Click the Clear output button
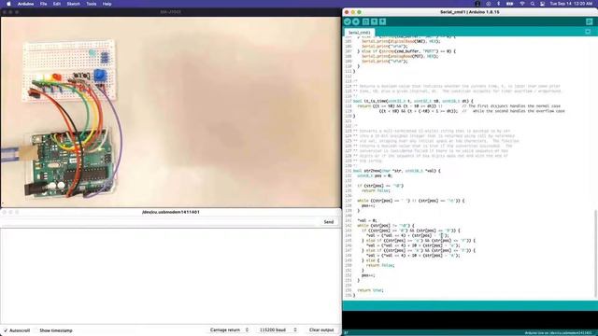Screen dimensions: 598x336 321,329
